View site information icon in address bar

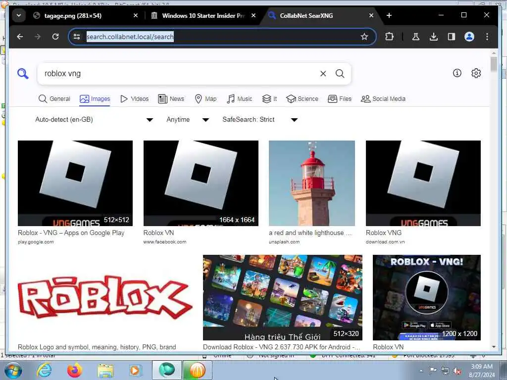point(77,37)
